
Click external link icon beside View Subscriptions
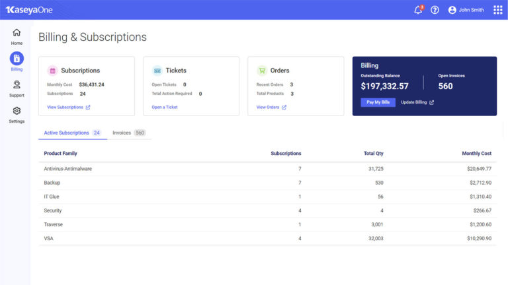[x=88, y=108]
